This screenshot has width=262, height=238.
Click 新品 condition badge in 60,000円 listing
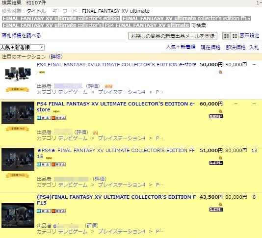click(44, 118)
